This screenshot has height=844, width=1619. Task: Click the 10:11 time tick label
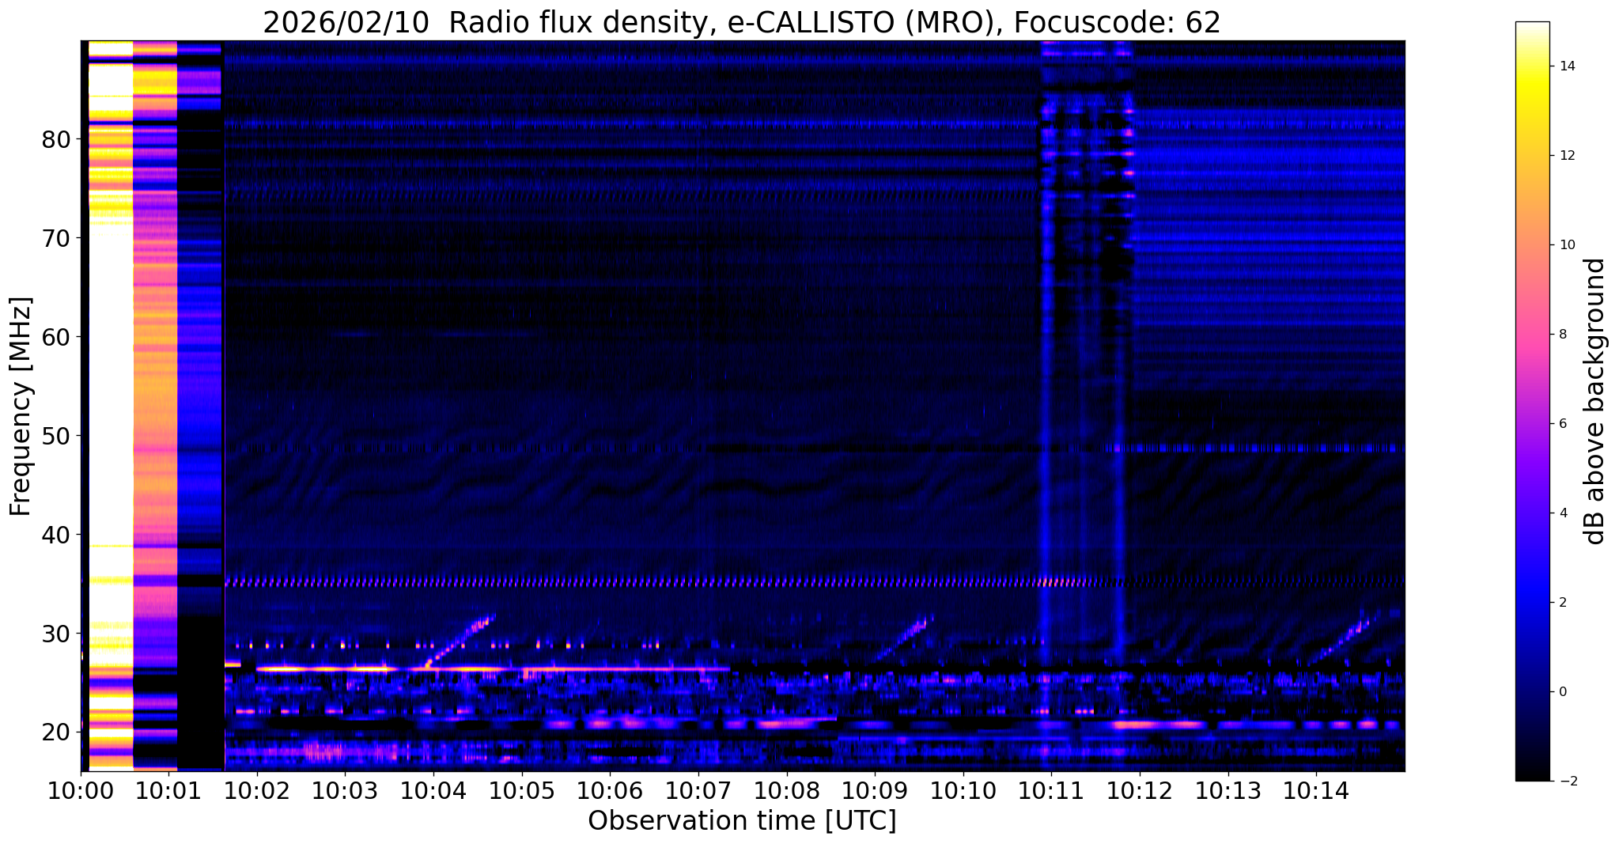point(1051,790)
